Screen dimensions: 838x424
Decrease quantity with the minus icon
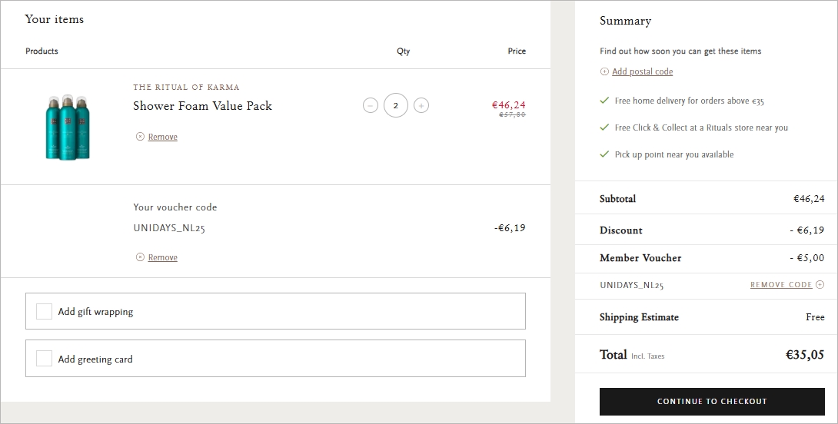pos(371,105)
